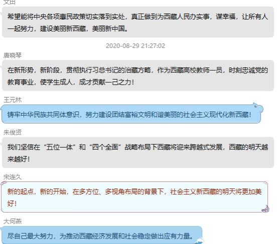The height and width of the screenshot is (244, 280).
Task: Select the blue bubble about 铸牢中华民族共同体意识
Action: (x=131, y=114)
